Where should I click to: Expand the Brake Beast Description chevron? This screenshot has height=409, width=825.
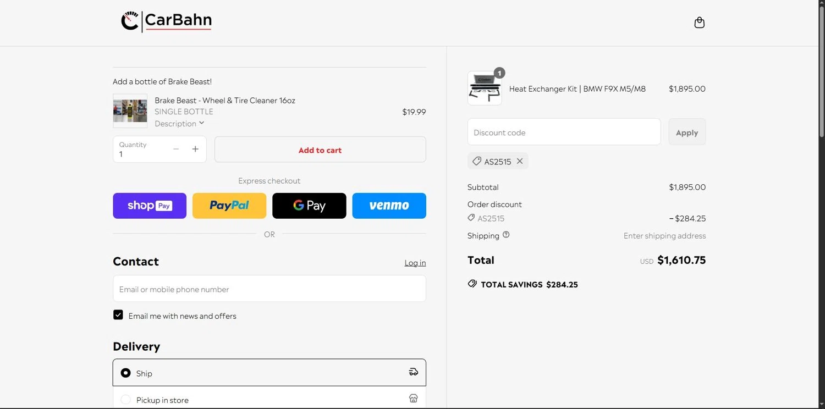202,123
